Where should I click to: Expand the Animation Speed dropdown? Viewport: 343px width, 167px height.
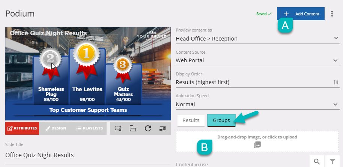click(257, 104)
